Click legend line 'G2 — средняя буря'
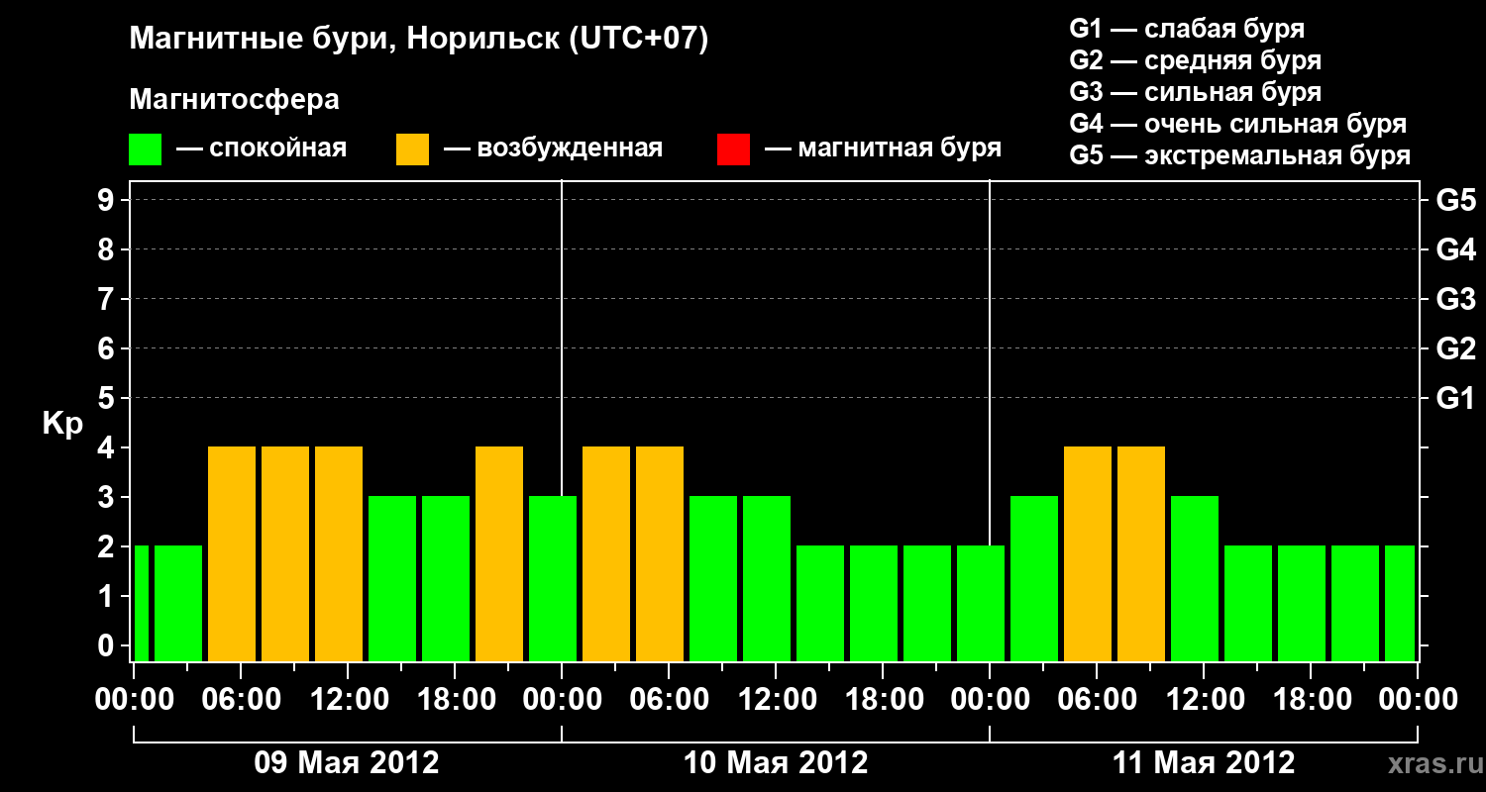 point(1196,60)
